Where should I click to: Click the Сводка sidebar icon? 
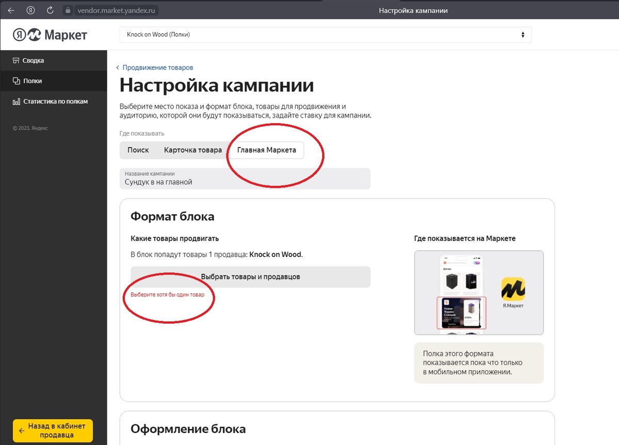pos(16,60)
